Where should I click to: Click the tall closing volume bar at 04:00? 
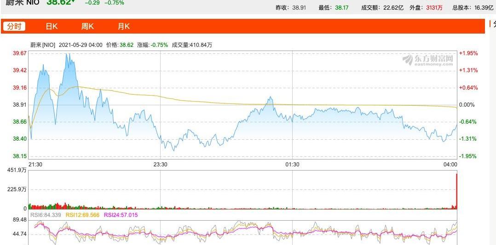(x=456, y=191)
